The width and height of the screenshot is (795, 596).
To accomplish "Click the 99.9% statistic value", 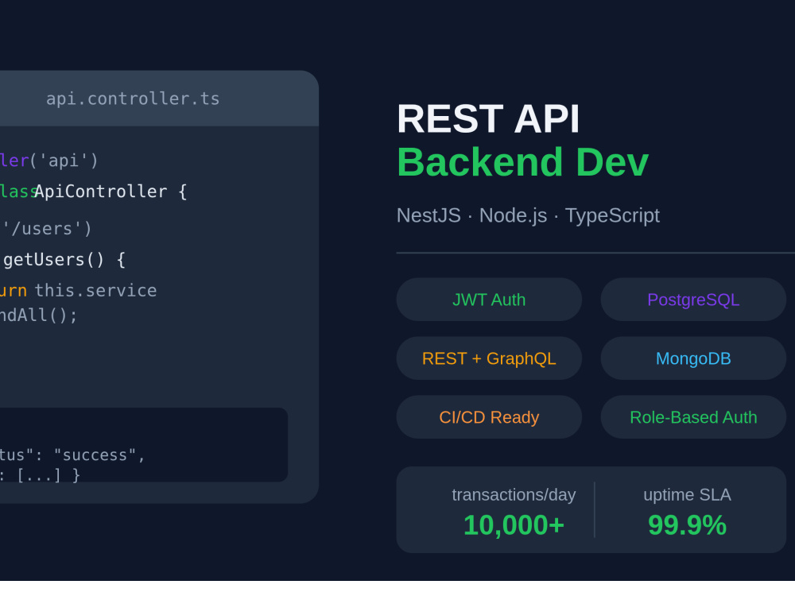I will (687, 525).
